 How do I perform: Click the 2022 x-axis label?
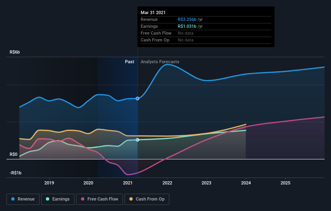[x=167, y=183]
